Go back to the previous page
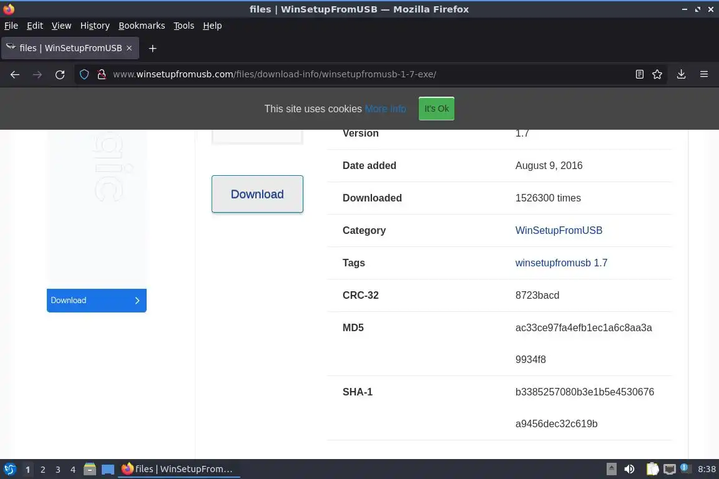Image resolution: width=719 pixels, height=479 pixels. point(15,74)
